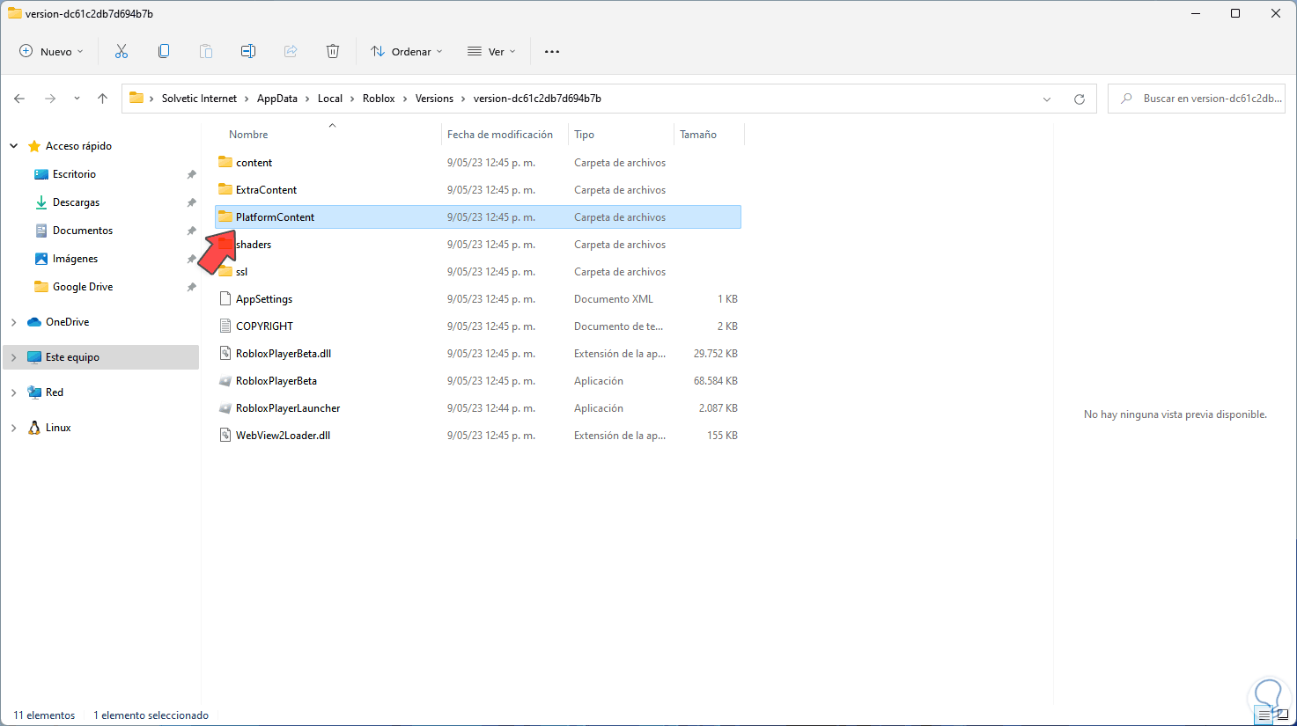
Task: Expand address bar history dropdown
Action: (x=1047, y=99)
